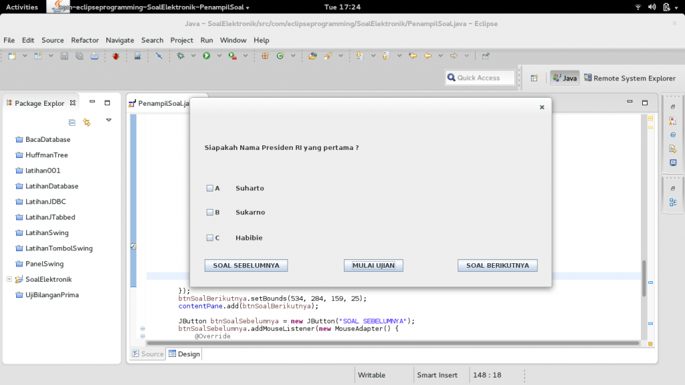Open the Activities overview
This screenshot has width=685, height=385.
pyautogui.click(x=22, y=7)
